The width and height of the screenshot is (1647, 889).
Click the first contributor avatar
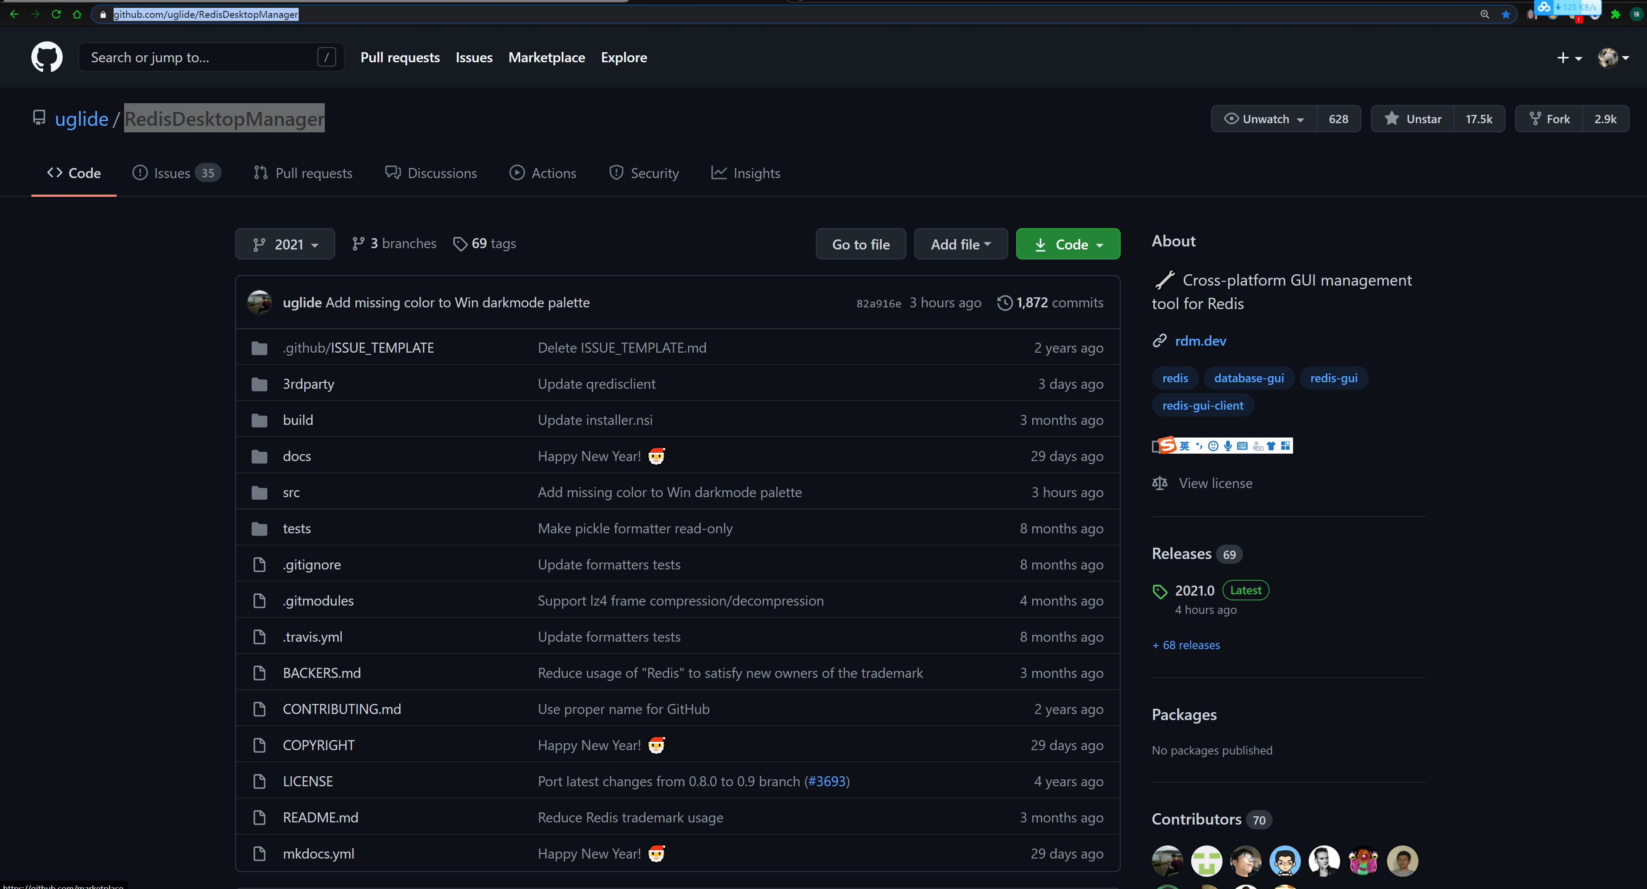point(1168,861)
